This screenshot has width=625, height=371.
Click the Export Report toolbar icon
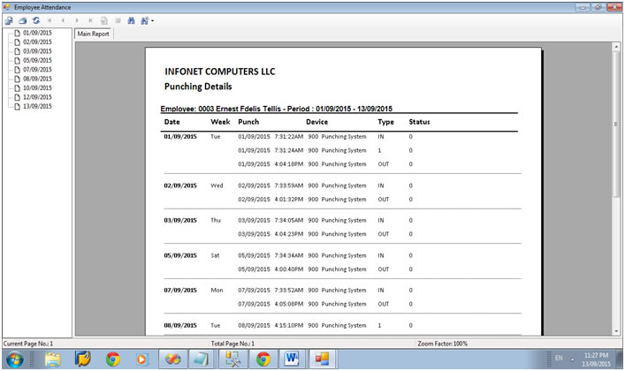click(x=9, y=20)
